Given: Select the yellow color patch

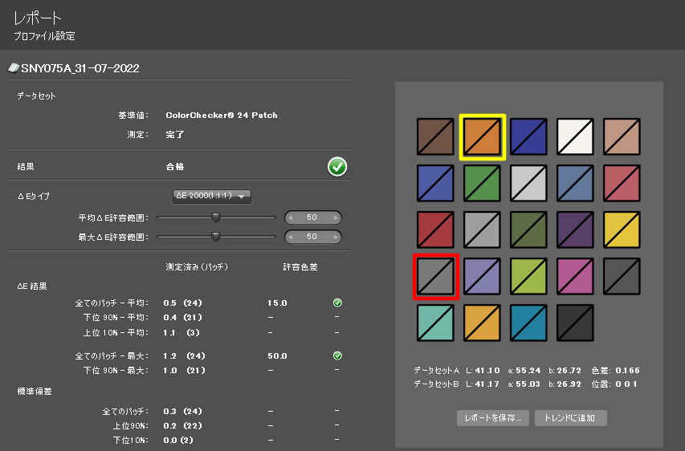Looking at the screenshot, I should (622, 230).
